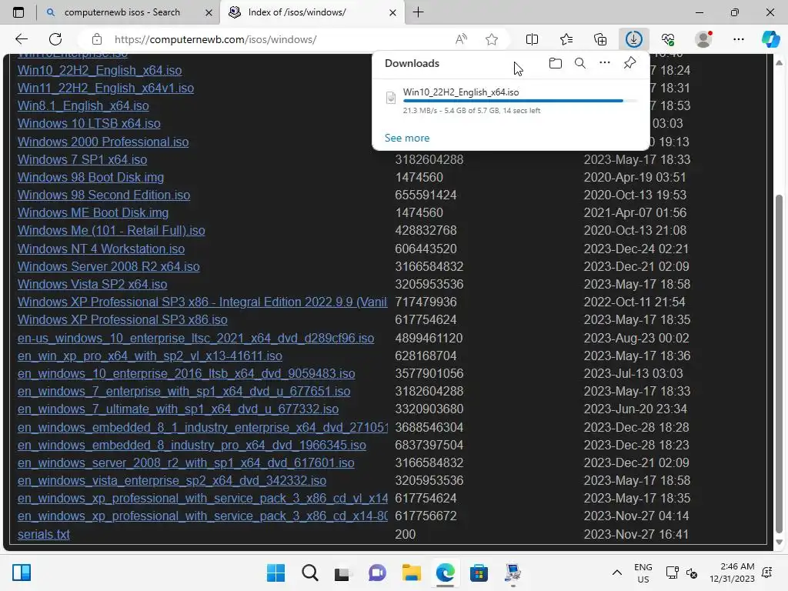788x591 pixels.
Task: Open File Explorer from the taskbar
Action: [x=411, y=573]
